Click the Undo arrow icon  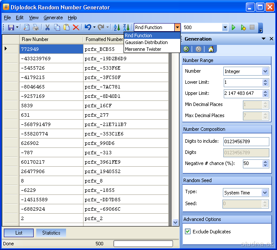pos(87,27)
